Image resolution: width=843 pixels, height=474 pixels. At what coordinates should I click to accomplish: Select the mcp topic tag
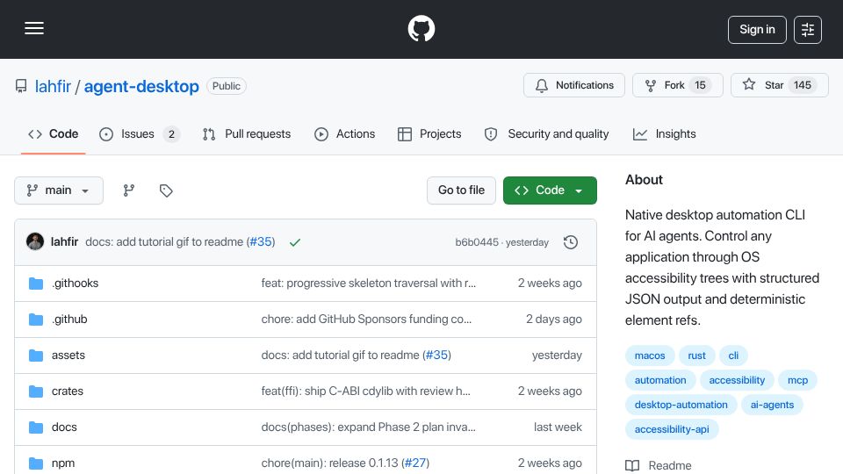point(798,380)
